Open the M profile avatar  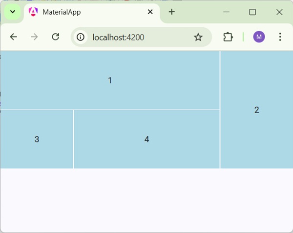click(x=259, y=37)
